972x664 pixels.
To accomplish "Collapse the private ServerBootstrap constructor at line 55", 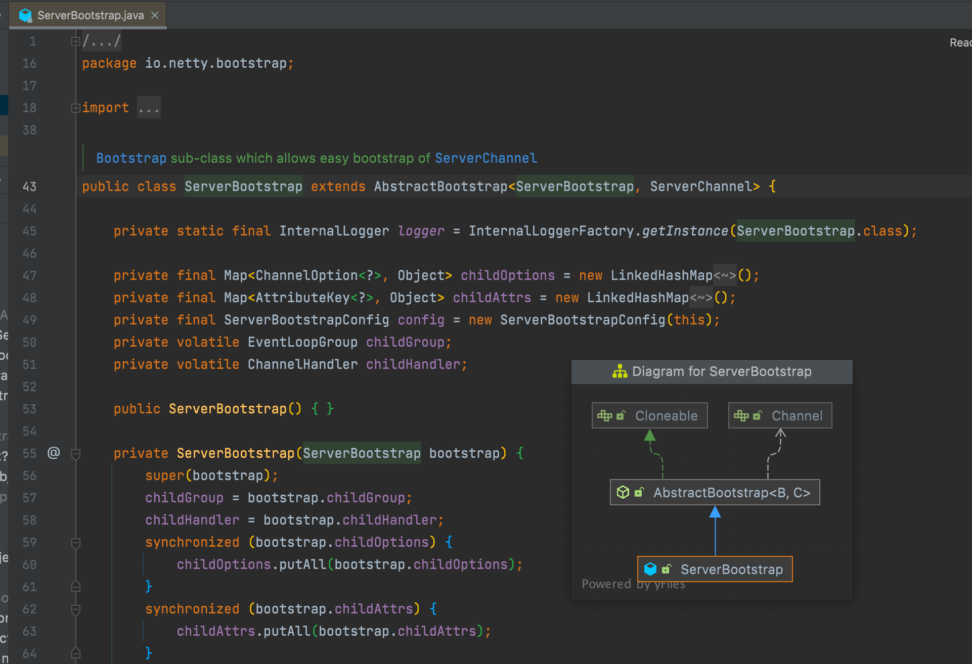I will (76, 454).
